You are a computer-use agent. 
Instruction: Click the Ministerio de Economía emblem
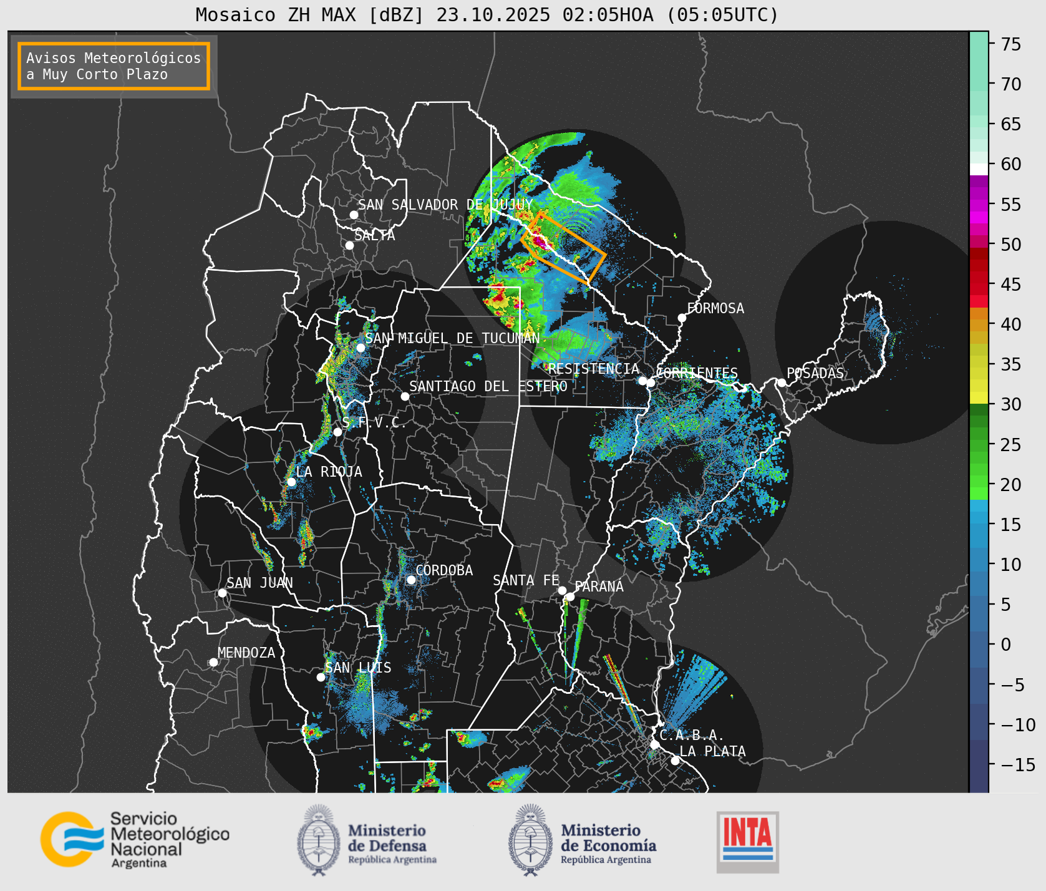click(x=530, y=840)
